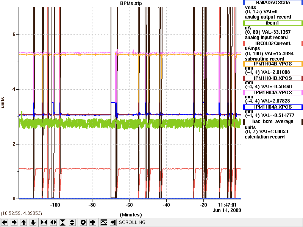Screen dimensions: 303x227
Task: Click the cursor readout (10:52:59, 4.39053)
Action: coord(22,213)
